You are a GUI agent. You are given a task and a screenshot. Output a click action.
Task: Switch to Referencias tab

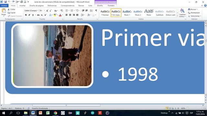(52, 5)
